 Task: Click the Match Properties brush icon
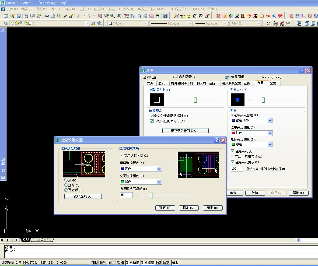(x=65, y=16)
